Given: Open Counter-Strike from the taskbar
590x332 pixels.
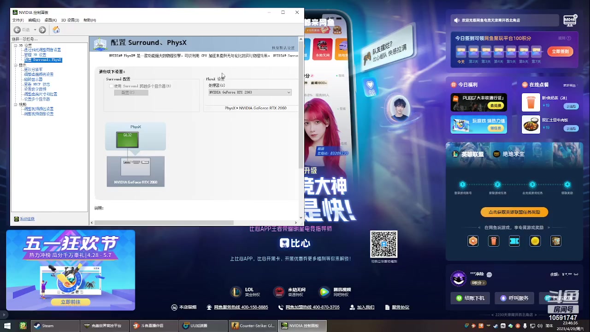Looking at the screenshot, I should pos(253,326).
